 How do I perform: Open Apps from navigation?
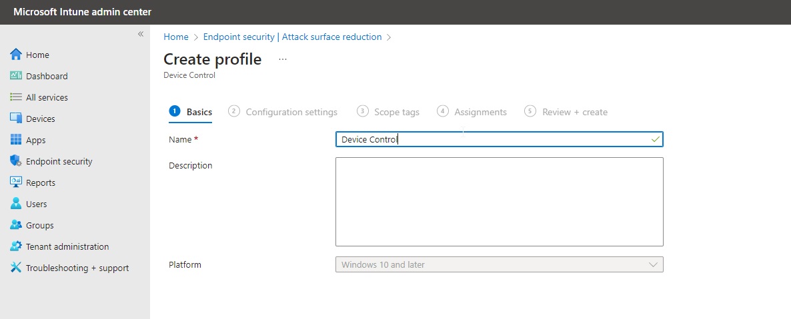tap(36, 140)
